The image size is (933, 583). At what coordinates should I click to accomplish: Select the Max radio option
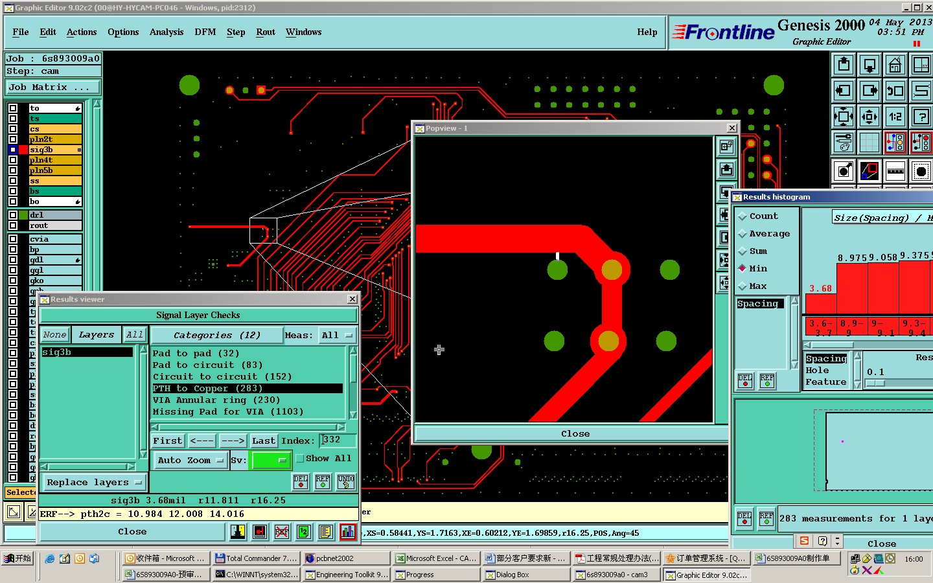click(x=752, y=286)
